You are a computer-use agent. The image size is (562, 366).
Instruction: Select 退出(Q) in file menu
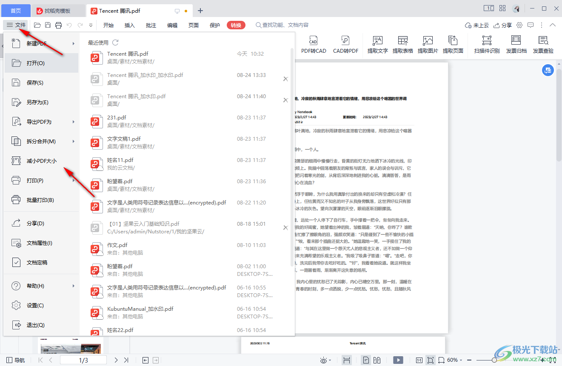(x=42, y=325)
